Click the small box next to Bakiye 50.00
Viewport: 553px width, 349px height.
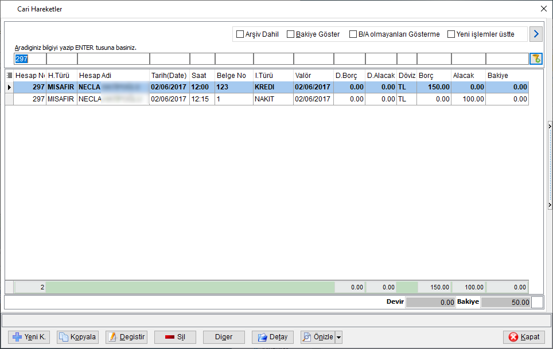(x=537, y=302)
